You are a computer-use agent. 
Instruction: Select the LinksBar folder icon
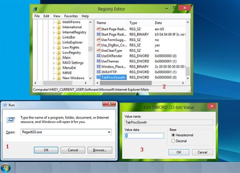click(59, 37)
